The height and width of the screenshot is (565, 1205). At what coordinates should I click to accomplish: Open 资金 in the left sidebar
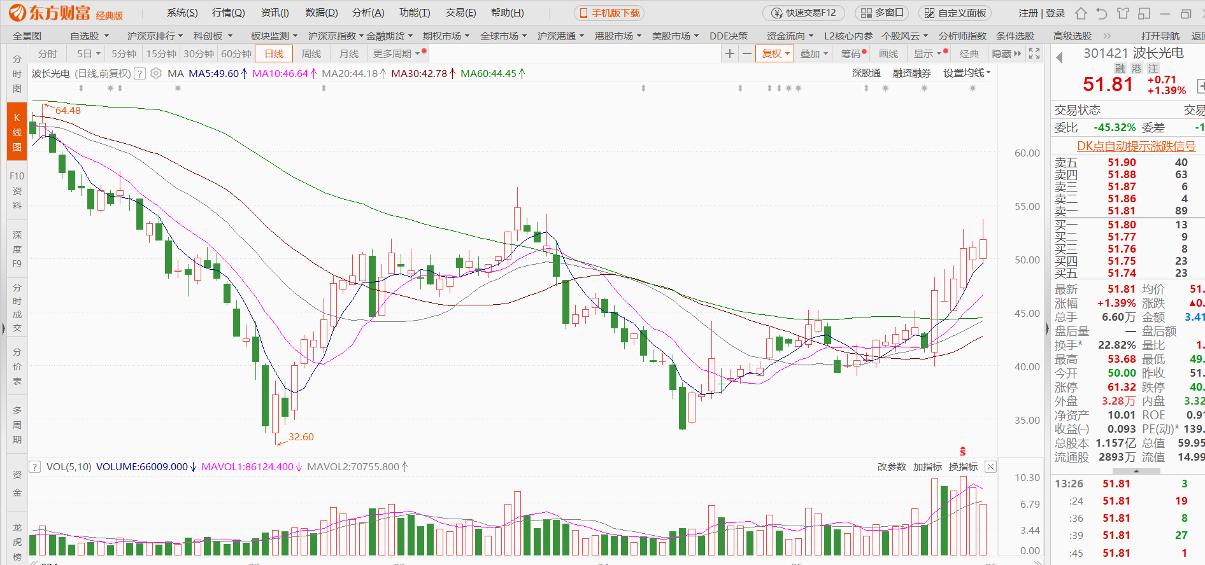17,483
